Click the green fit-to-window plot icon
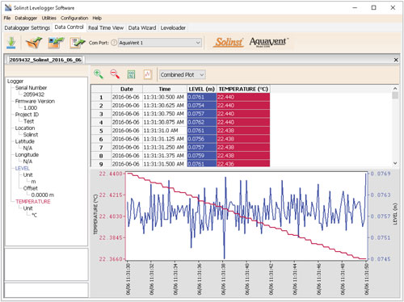 (131, 74)
